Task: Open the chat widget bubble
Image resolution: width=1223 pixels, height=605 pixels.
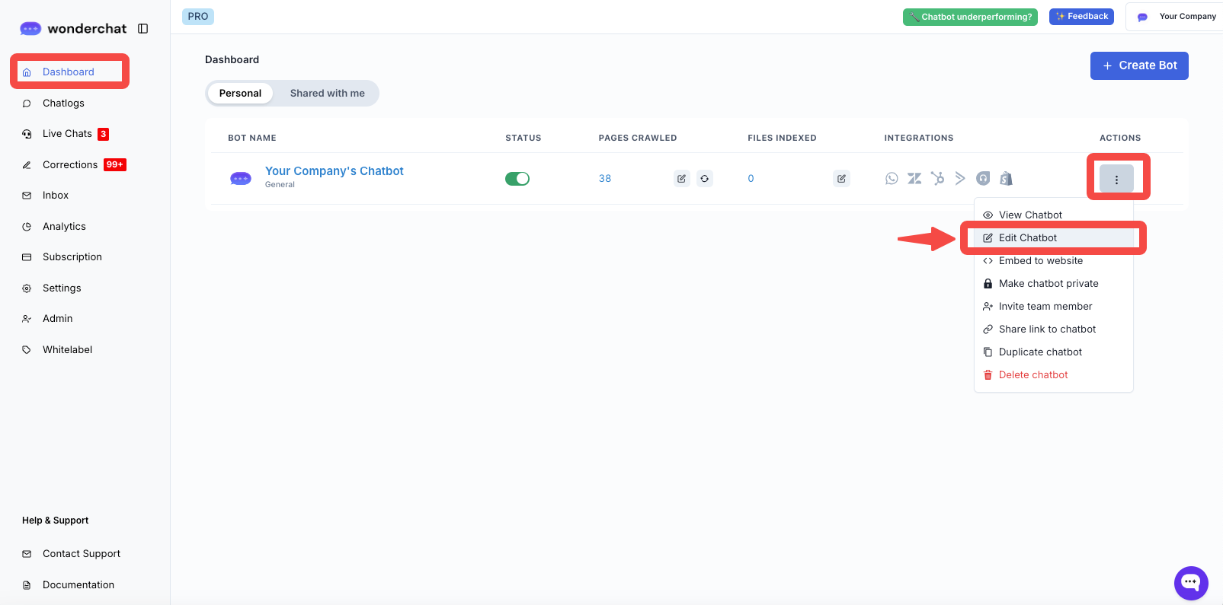Action: click(1190, 583)
